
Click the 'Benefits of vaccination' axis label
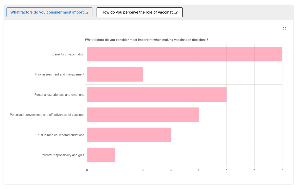(68, 54)
